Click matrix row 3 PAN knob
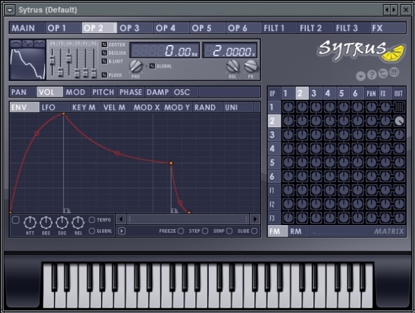This screenshot has height=313, width=415. [371, 134]
